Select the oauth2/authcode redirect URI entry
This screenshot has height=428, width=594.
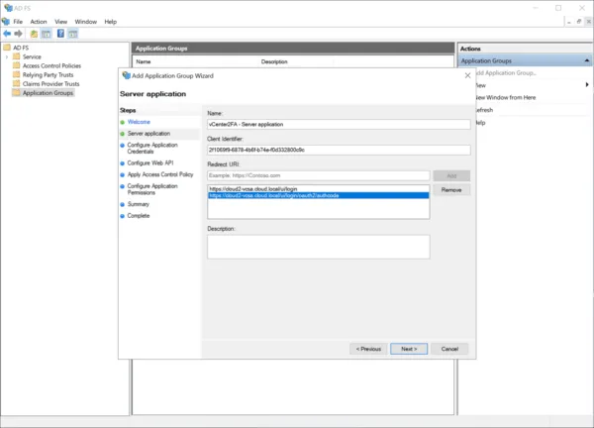click(x=318, y=195)
